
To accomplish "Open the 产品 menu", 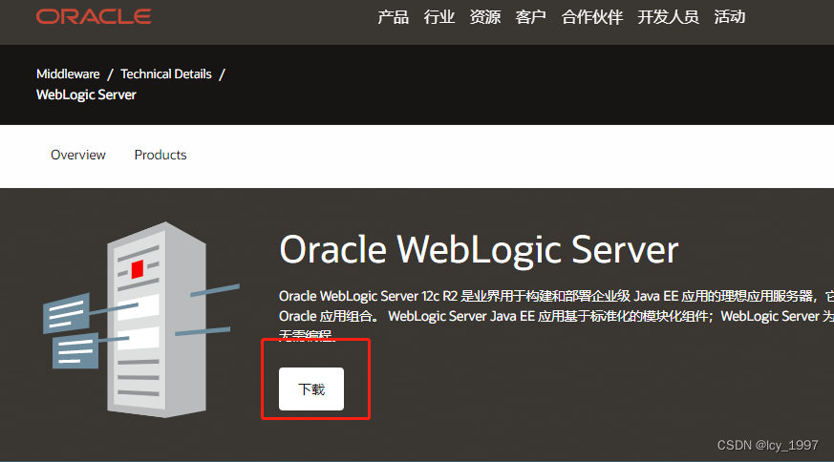I will [x=393, y=17].
